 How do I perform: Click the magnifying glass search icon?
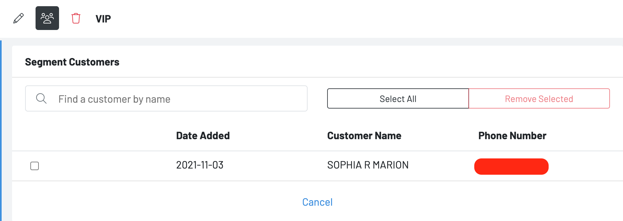[41, 98]
